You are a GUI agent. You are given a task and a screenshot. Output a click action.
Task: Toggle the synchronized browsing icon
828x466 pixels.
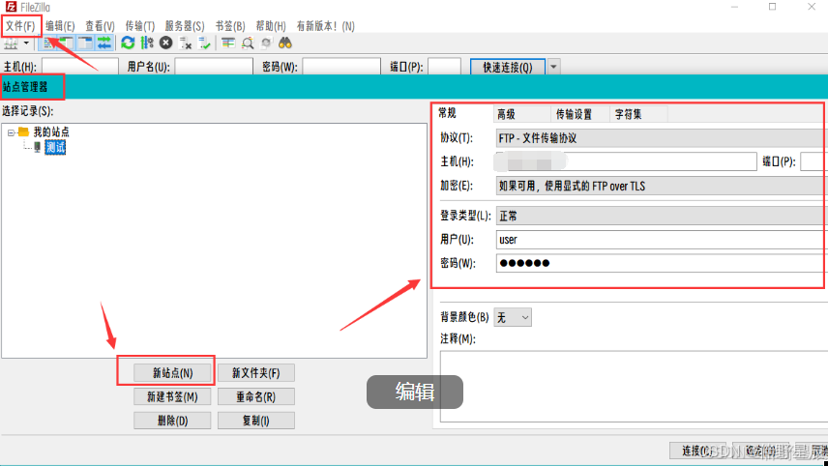click(266, 44)
